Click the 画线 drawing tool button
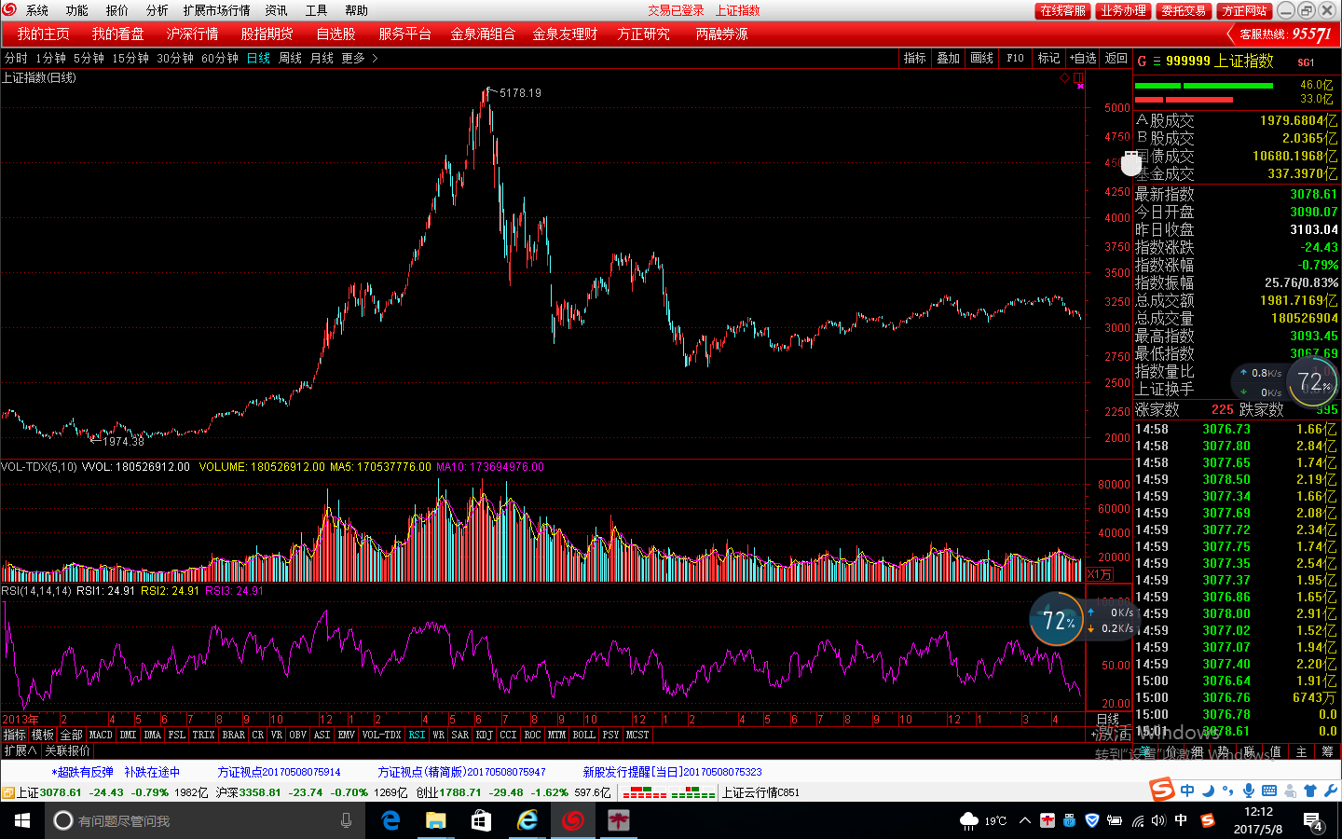This screenshot has width=1342, height=839. pyautogui.click(x=982, y=58)
